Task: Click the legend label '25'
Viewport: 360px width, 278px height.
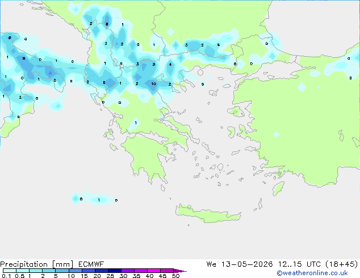Action: point(110,276)
